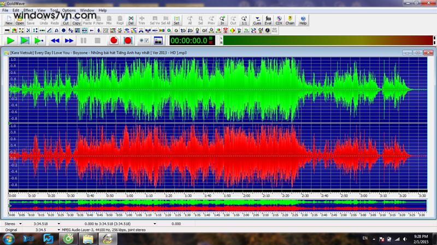Click the Fast forward button
The width and height of the screenshot is (437, 245).
pos(69,40)
